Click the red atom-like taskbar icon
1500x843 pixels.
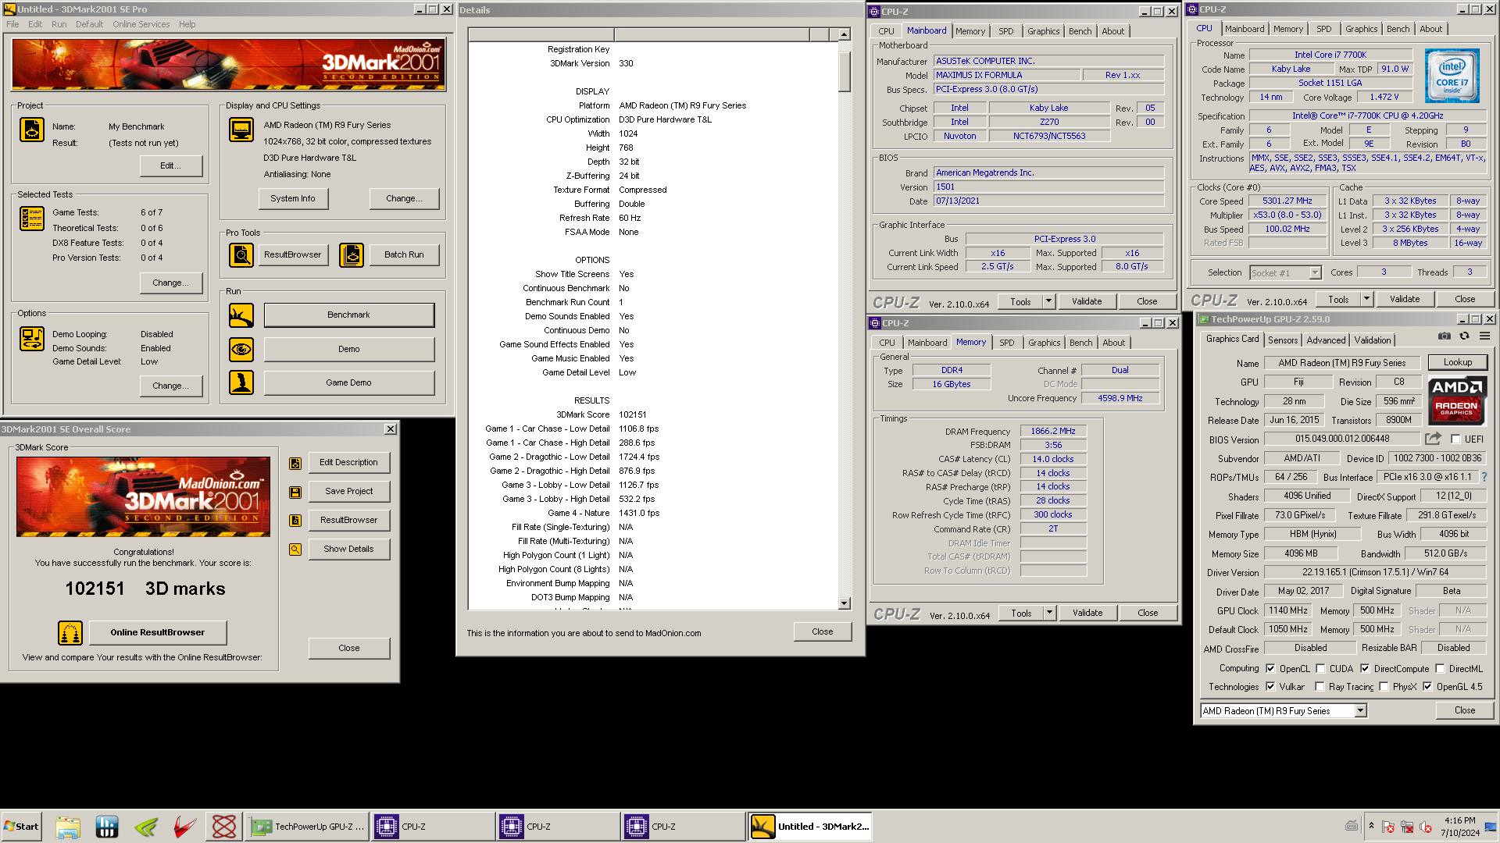pos(224,827)
